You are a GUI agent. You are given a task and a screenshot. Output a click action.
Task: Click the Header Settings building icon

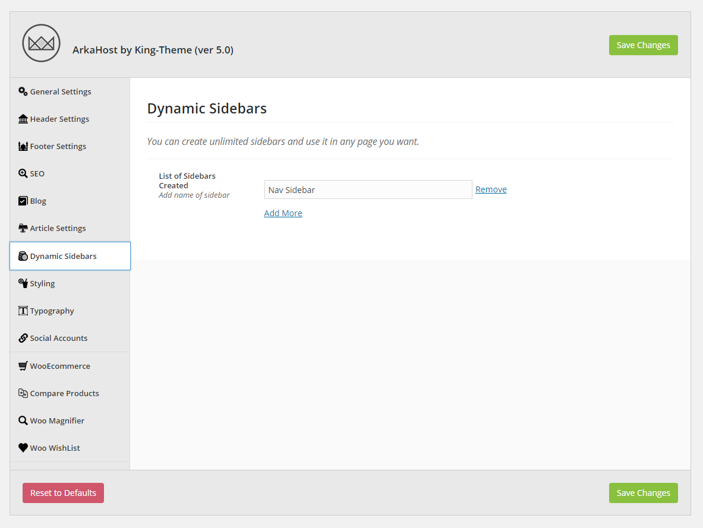23,119
